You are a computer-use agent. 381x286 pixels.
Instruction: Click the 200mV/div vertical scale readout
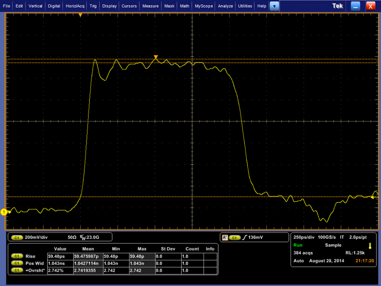pyautogui.click(x=36, y=237)
